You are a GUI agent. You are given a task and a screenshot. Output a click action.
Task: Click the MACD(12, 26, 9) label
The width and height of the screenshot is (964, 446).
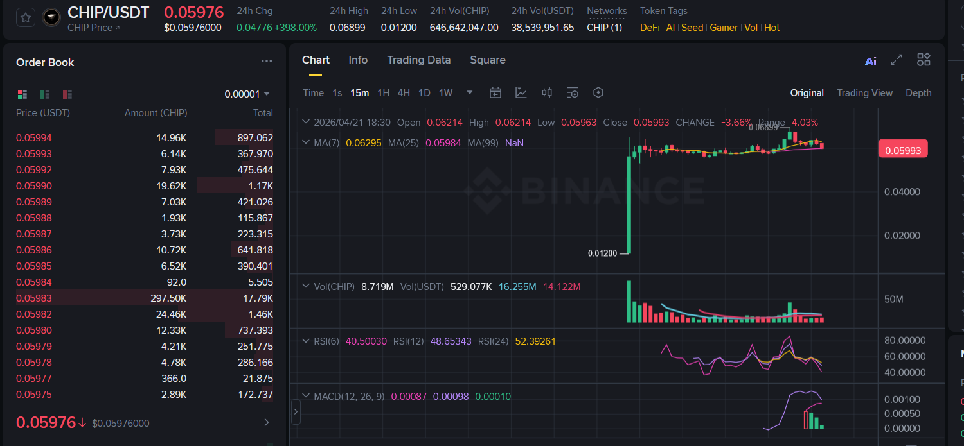349,397
